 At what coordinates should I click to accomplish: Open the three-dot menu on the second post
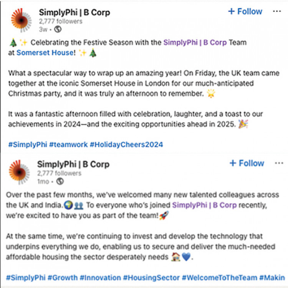tap(279, 163)
